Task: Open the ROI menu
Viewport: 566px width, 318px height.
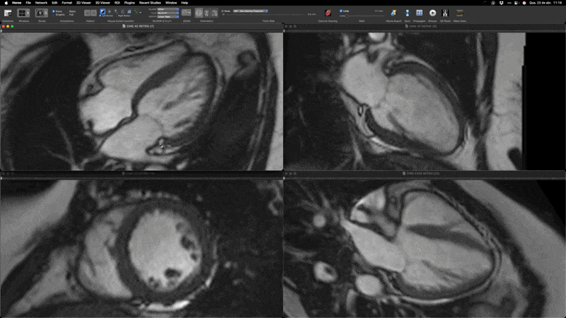Action: (x=117, y=3)
